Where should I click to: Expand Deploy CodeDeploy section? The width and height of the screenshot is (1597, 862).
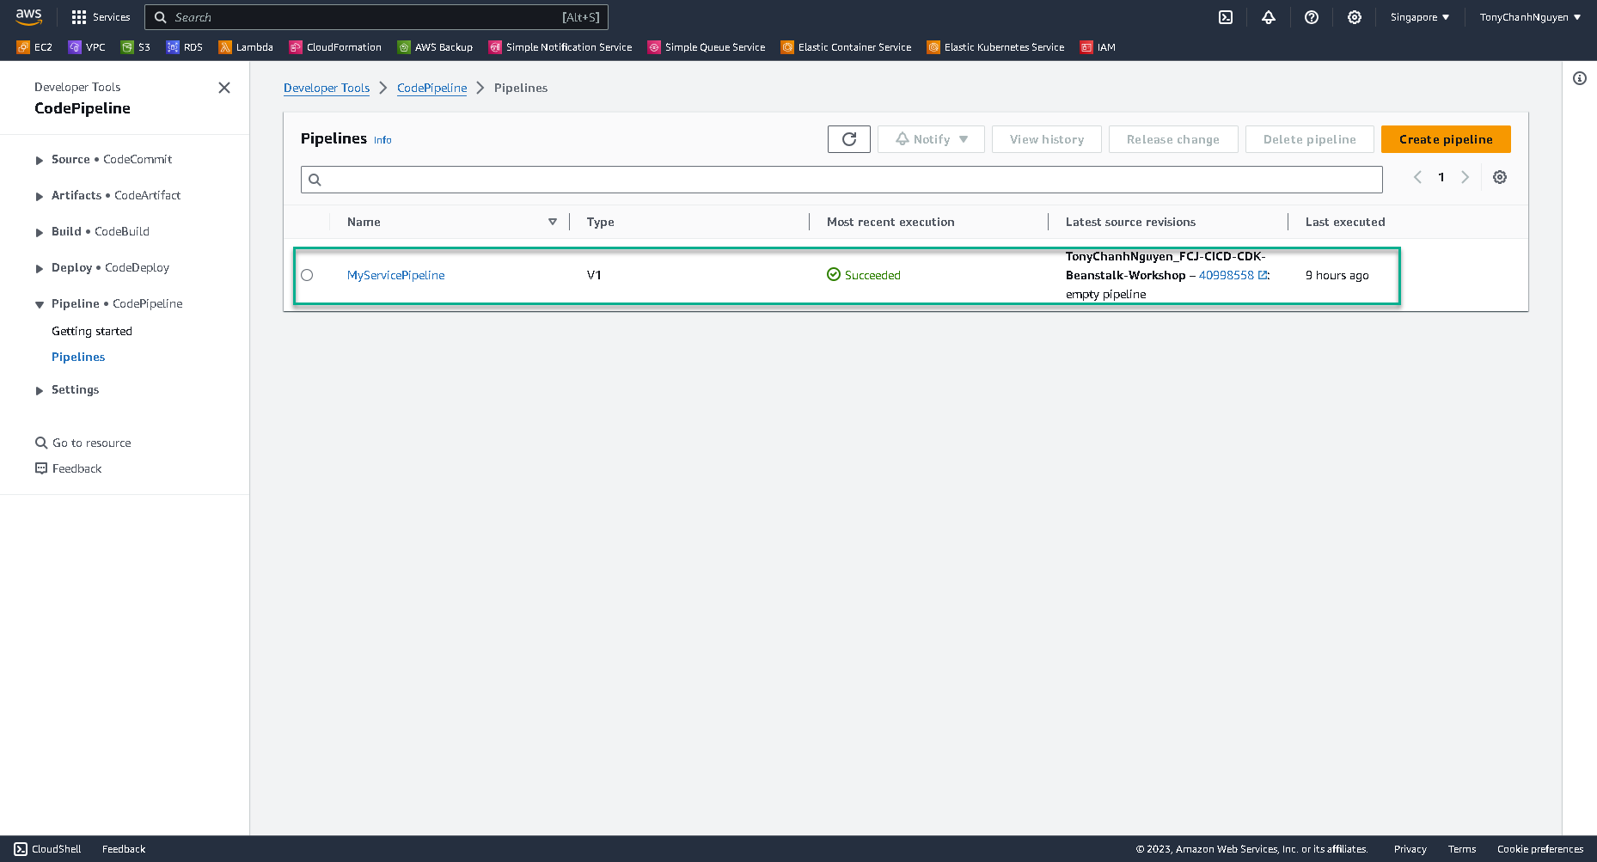pos(40,268)
